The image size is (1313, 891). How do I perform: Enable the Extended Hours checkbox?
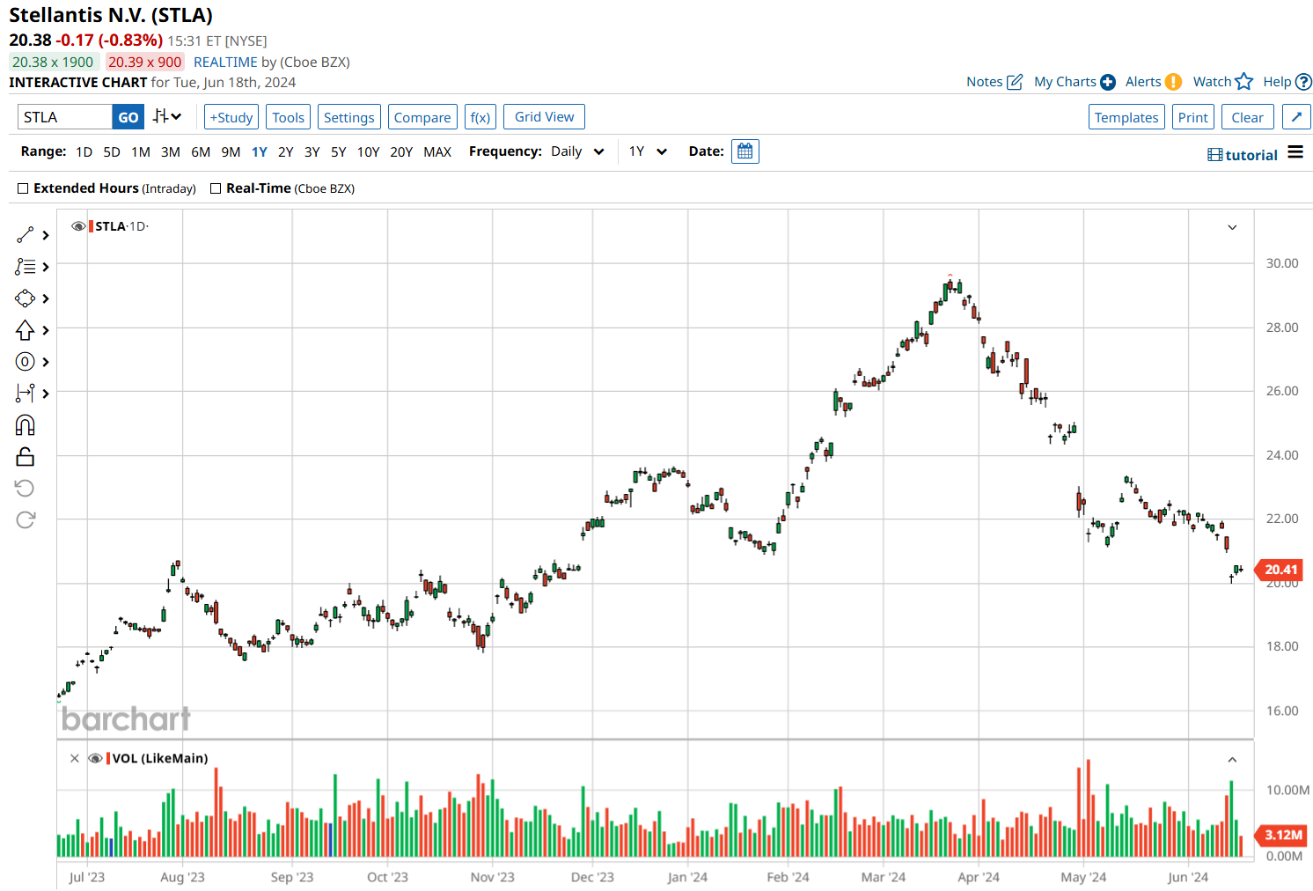pyautogui.click(x=24, y=188)
